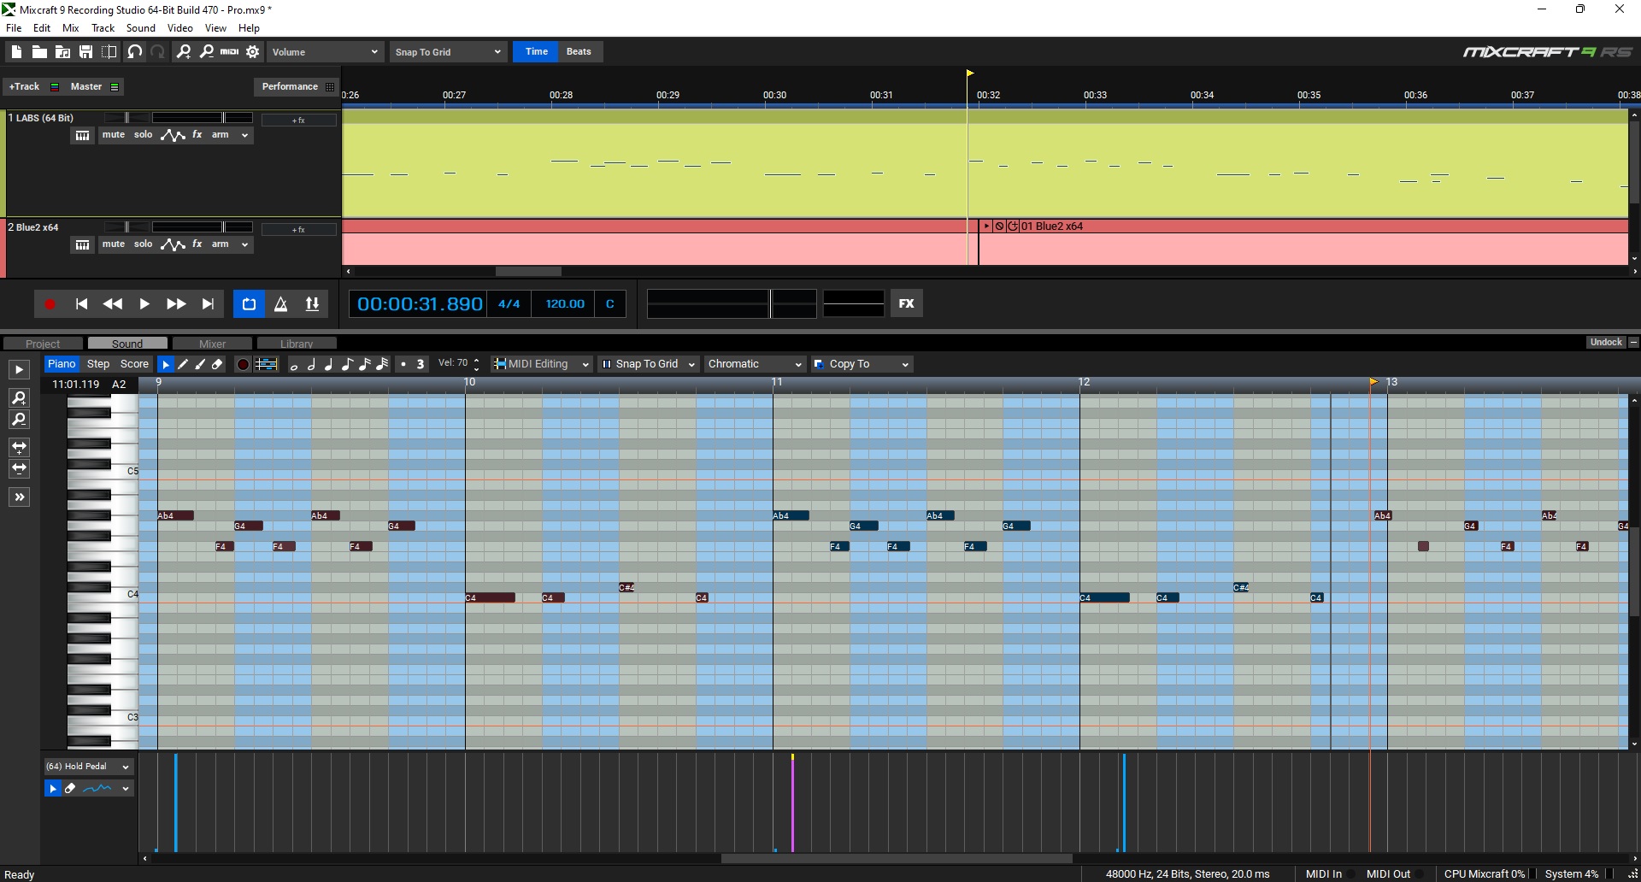This screenshot has height=882, width=1641.
Task: Open MIDI settings via the MIDI icon
Action: click(x=230, y=52)
